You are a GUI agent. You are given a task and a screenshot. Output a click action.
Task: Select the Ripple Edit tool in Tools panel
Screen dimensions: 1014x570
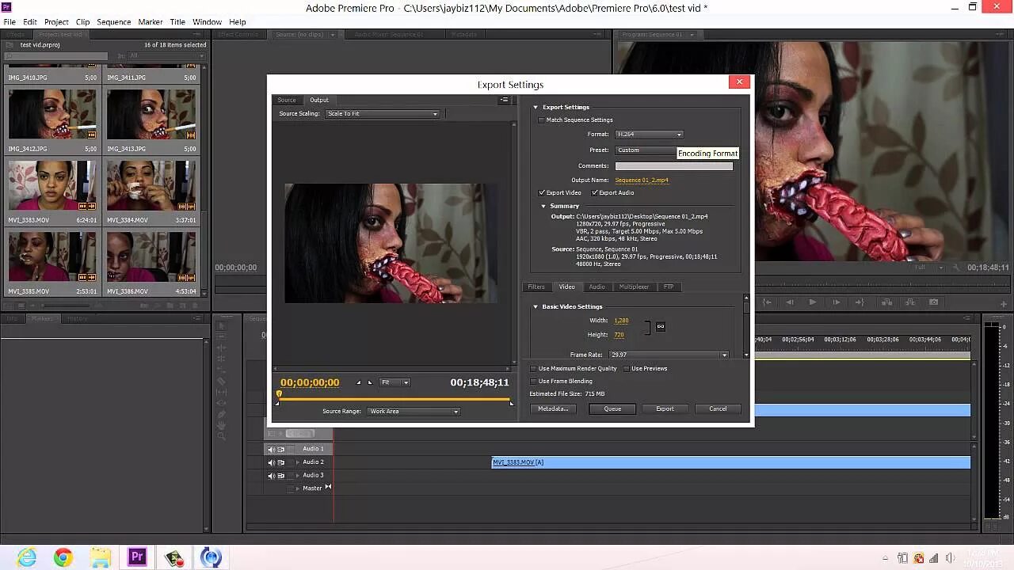(222, 348)
